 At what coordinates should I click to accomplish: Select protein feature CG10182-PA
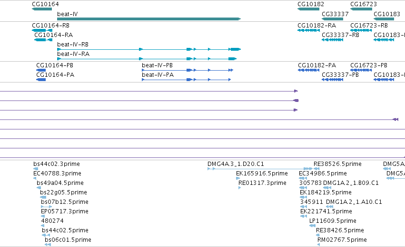[x=309, y=70]
